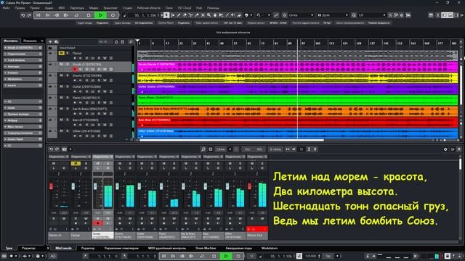Viewport: 465px width, 261px height.
Task: Select the Draw pencil tool
Action: coord(179,15)
